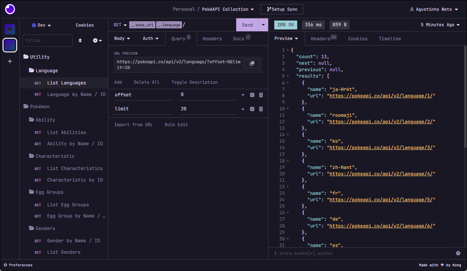The image size is (467, 271).
Task: Open the 5 Minutes Ago history dropdown
Action: point(440,25)
